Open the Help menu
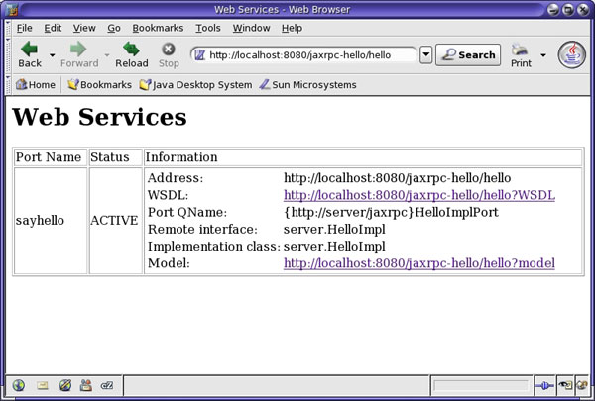Image resolution: width=595 pixels, height=401 pixels. click(292, 28)
